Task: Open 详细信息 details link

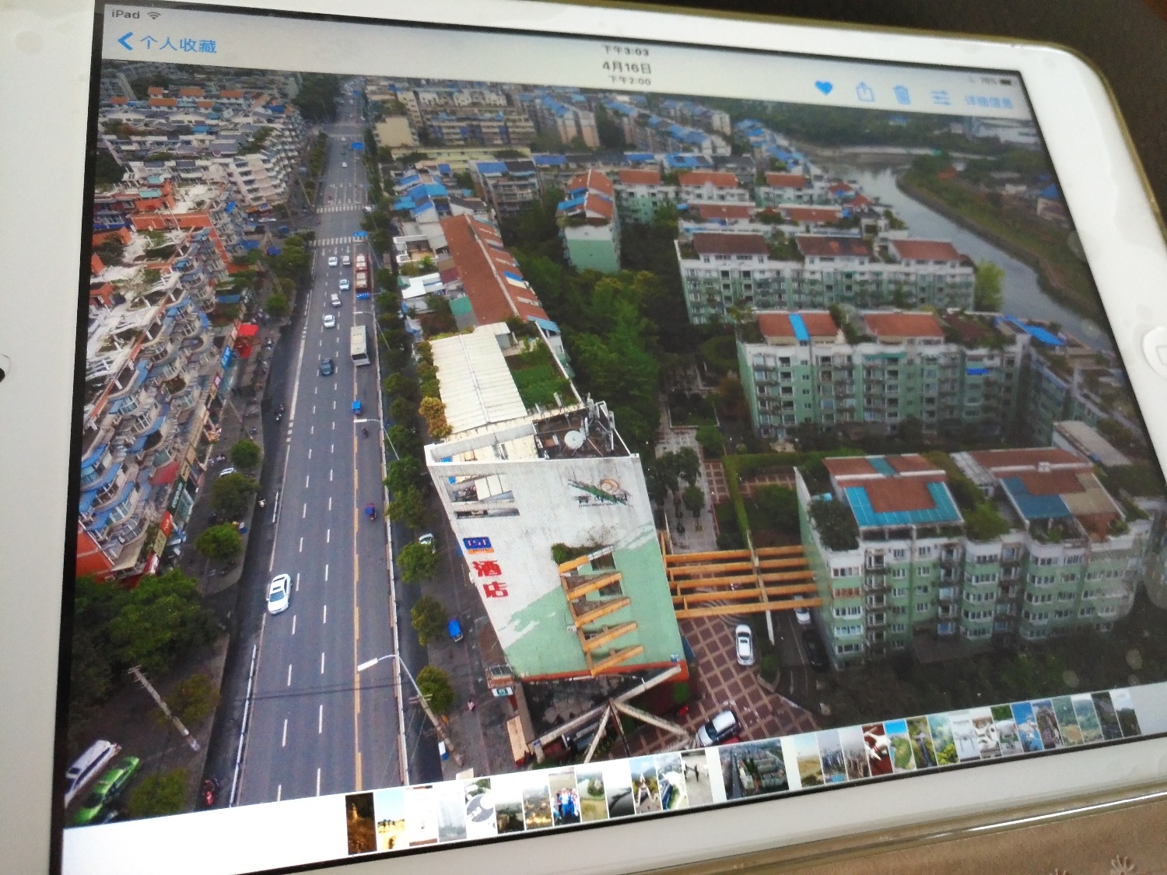Action: pos(989,101)
